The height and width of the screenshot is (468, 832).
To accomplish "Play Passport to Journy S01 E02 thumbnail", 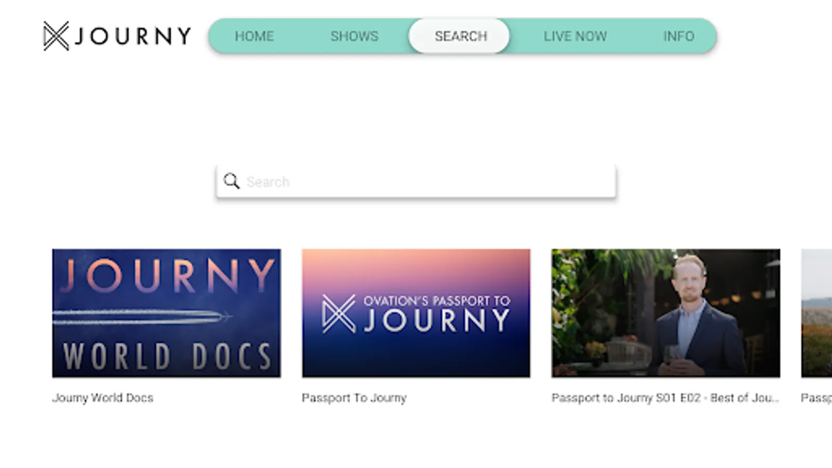I will tap(666, 313).
